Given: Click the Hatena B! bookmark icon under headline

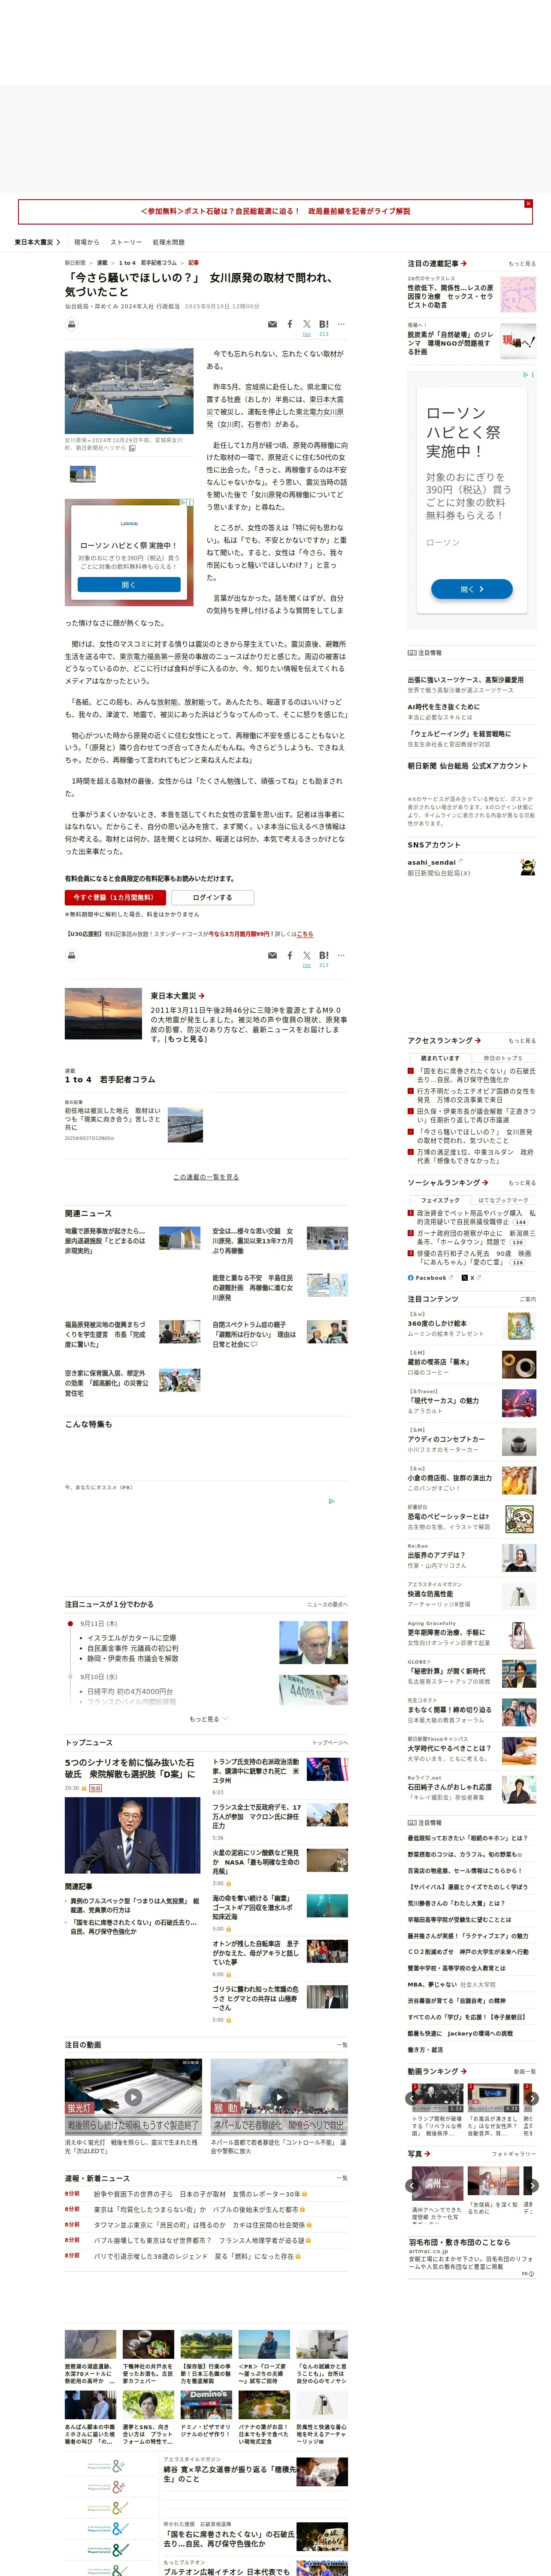Looking at the screenshot, I should click(324, 325).
